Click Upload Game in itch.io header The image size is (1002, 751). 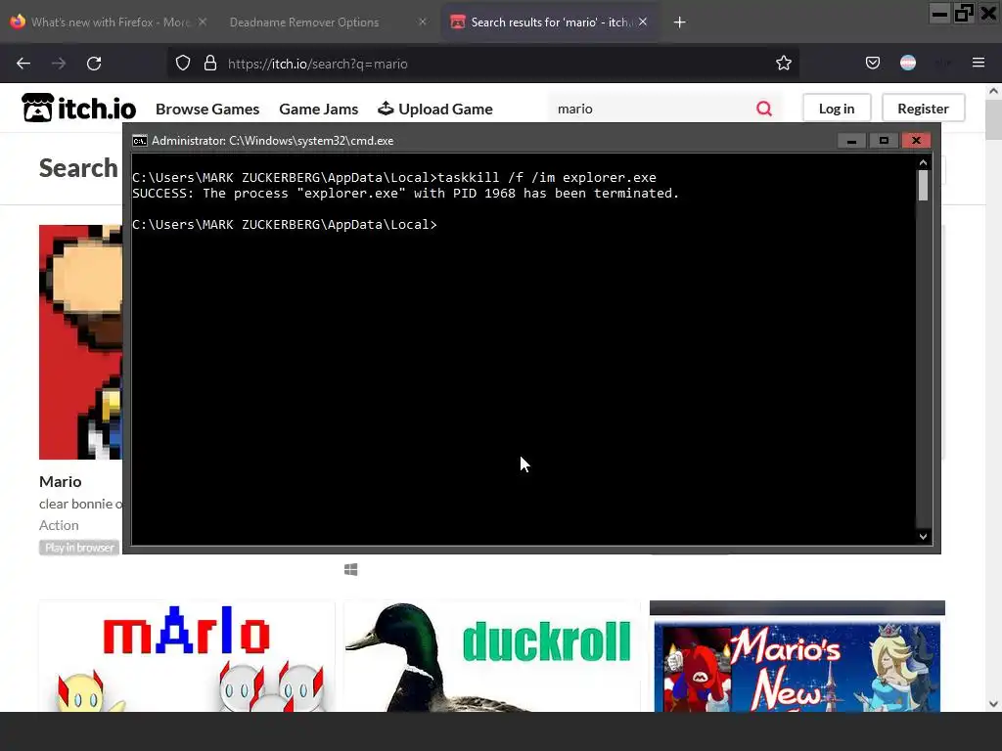[435, 110]
